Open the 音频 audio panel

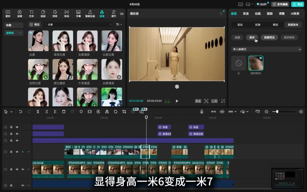pyautogui.click(x=19, y=14)
